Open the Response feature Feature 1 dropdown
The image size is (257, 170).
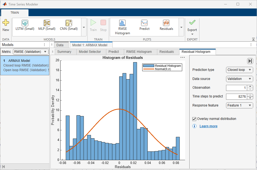[239, 105]
